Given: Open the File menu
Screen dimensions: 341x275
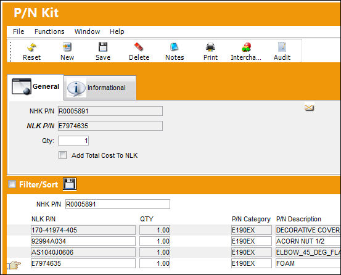Looking at the screenshot, I should [18, 31].
